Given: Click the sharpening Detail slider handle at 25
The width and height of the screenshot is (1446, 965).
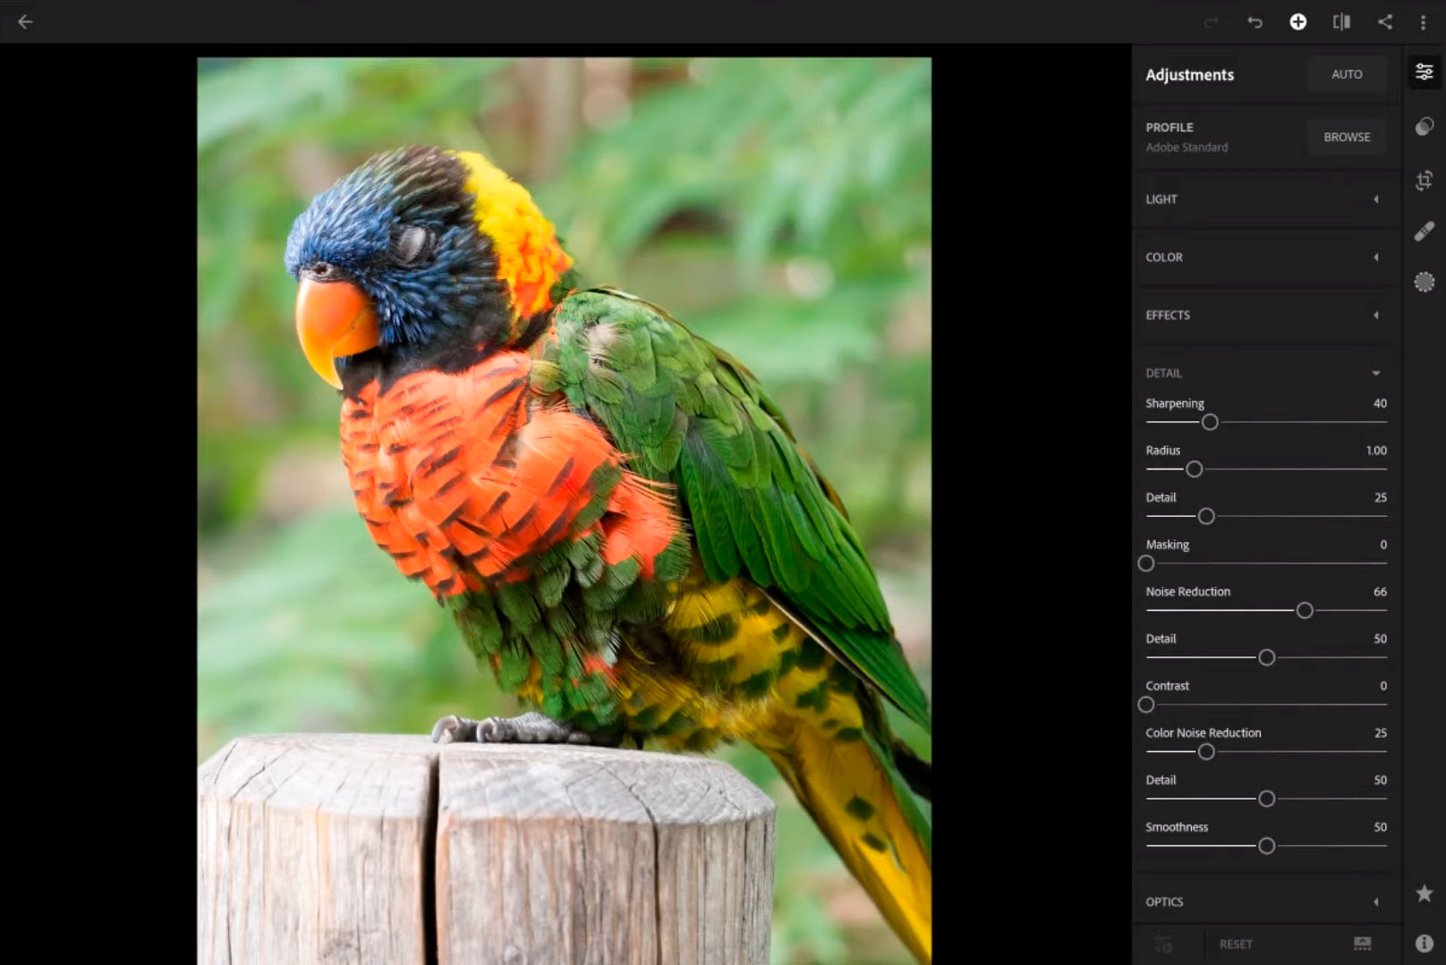Looking at the screenshot, I should 1206,516.
